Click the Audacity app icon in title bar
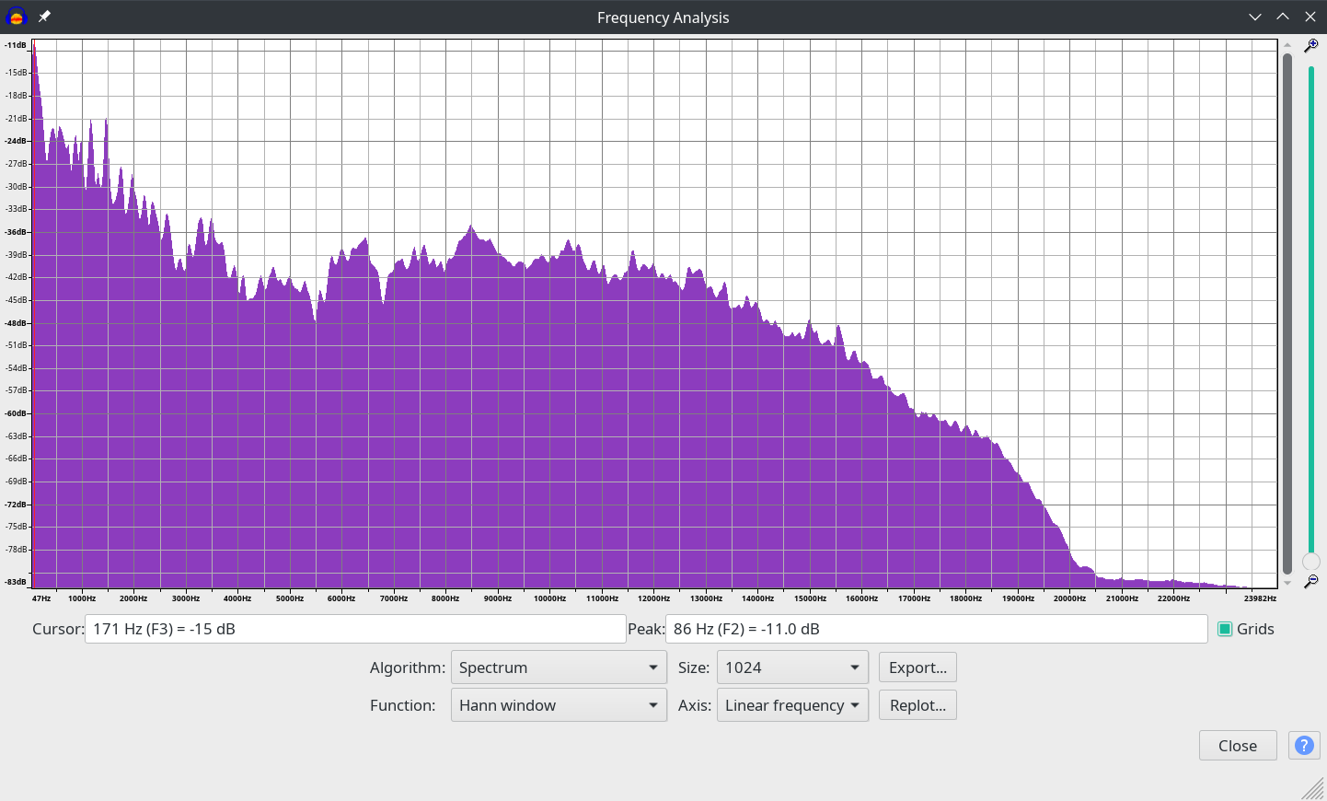The height and width of the screenshot is (801, 1327). 17,17
